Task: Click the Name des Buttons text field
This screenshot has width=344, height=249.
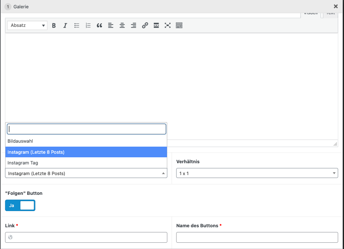Action: 257,237
